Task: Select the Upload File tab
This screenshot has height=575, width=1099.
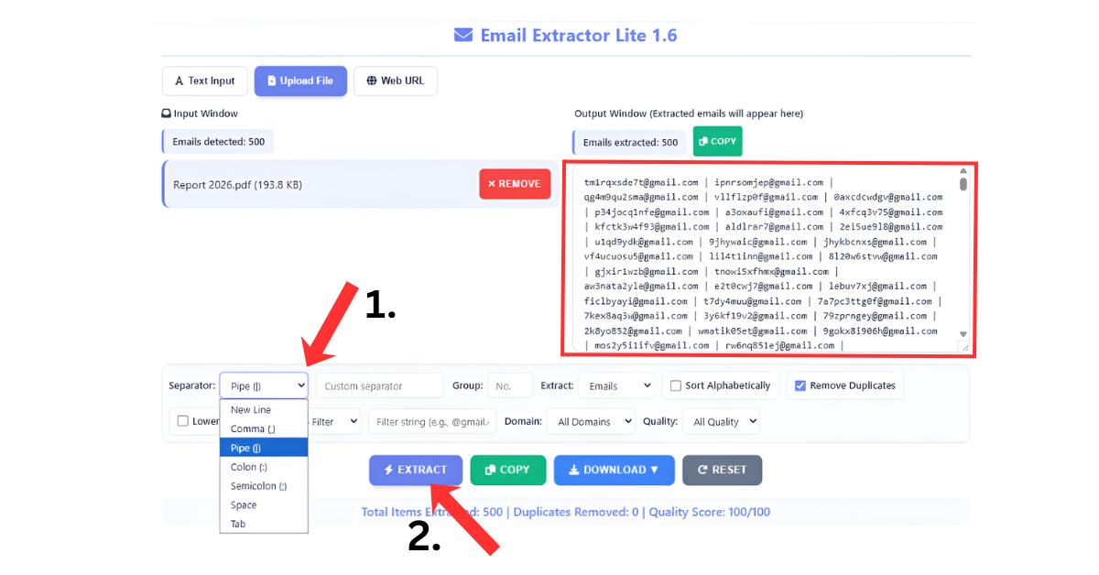Action: [300, 81]
